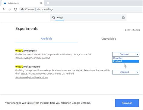143x110 pixels.
Task: Switch to the Unavailable tab
Action: (x=109, y=39)
